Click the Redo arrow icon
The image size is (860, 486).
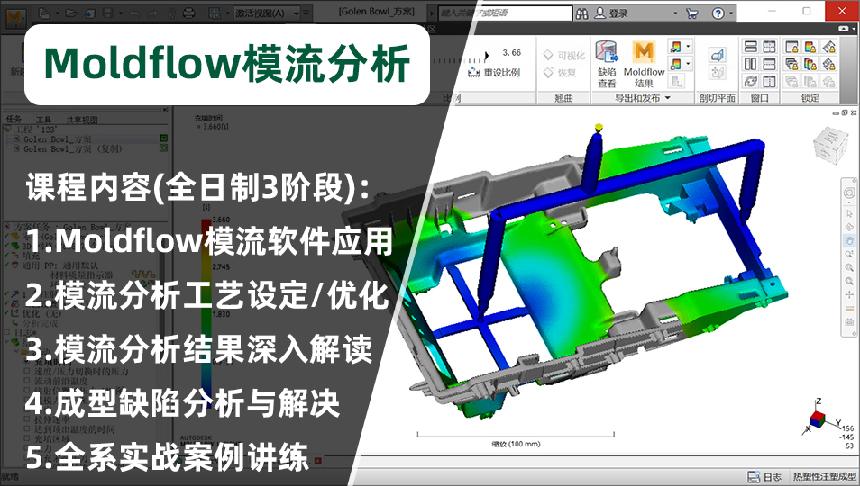pyautogui.click(x=152, y=13)
